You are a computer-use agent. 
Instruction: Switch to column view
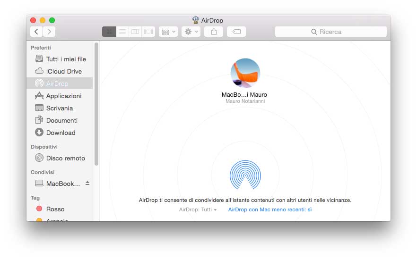(x=135, y=32)
